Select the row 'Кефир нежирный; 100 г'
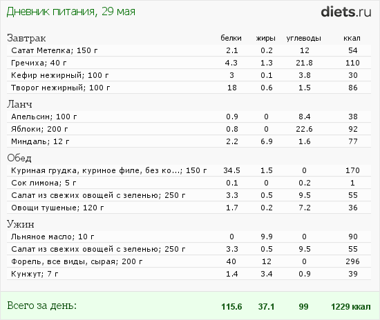Screen dimensions: 380x320 pos(189,75)
